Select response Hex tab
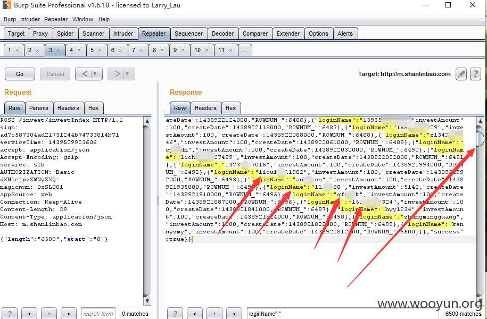The image size is (487, 319). pos(231,108)
